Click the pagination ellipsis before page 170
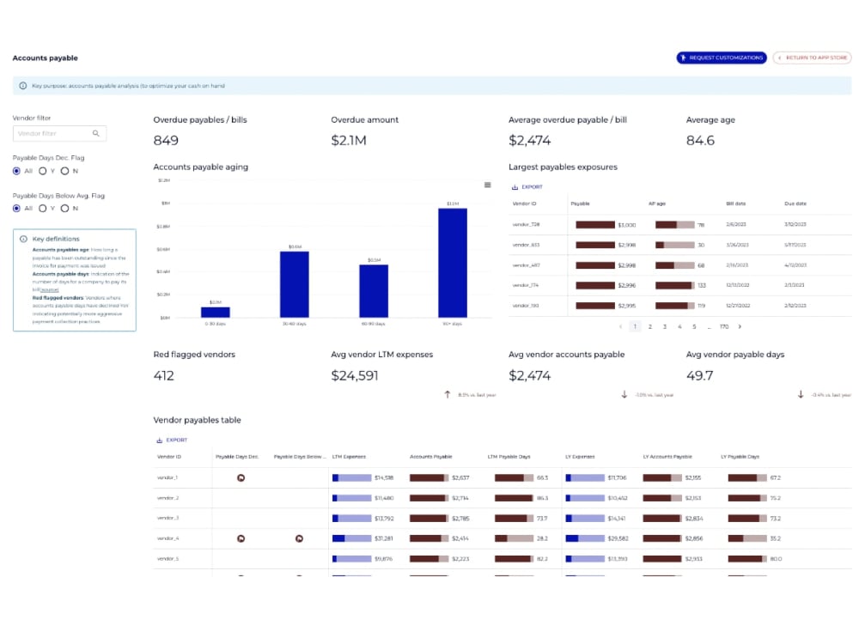Viewport: 859px width, 644px height. [710, 327]
